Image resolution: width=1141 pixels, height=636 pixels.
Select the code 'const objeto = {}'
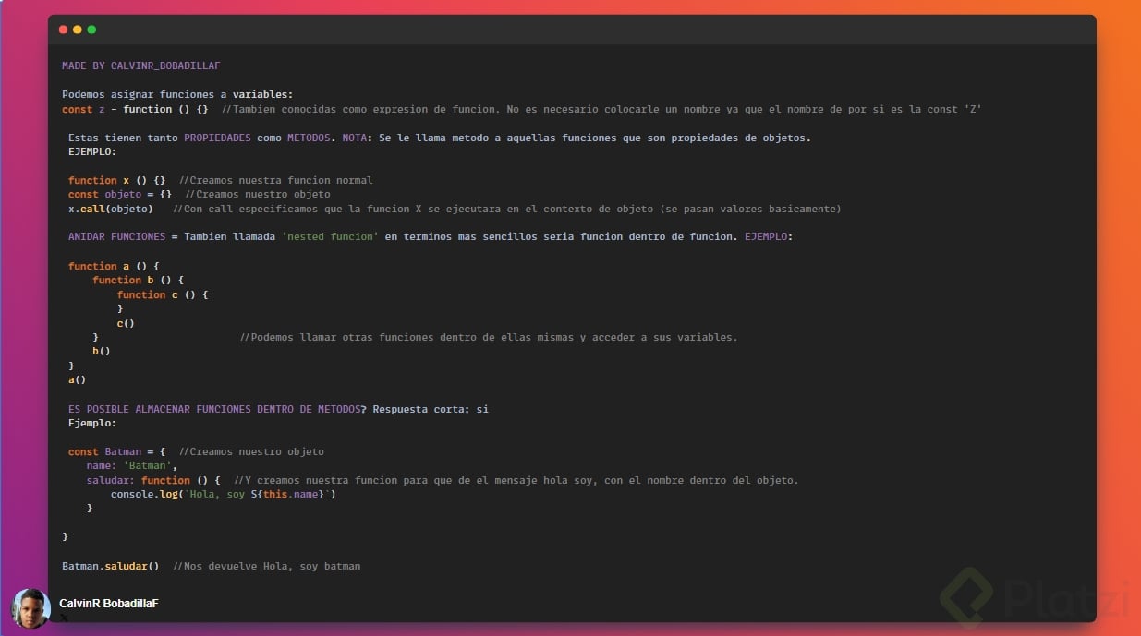120,194
